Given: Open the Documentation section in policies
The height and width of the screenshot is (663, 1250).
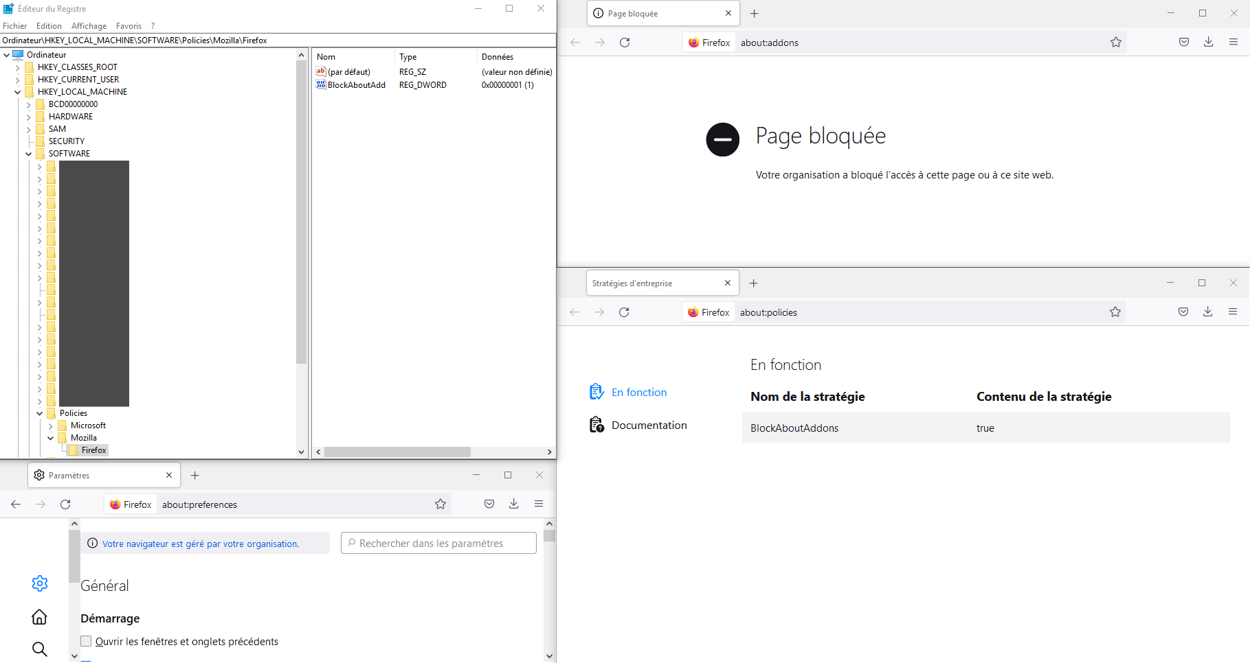Looking at the screenshot, I should (x=649, y=426).
